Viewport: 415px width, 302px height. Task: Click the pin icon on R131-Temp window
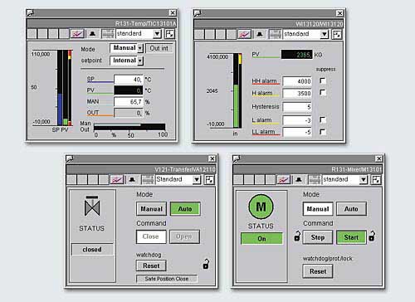30,12
